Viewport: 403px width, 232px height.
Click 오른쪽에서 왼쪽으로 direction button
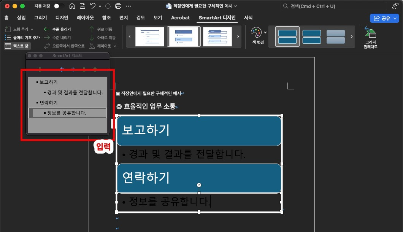64,46
